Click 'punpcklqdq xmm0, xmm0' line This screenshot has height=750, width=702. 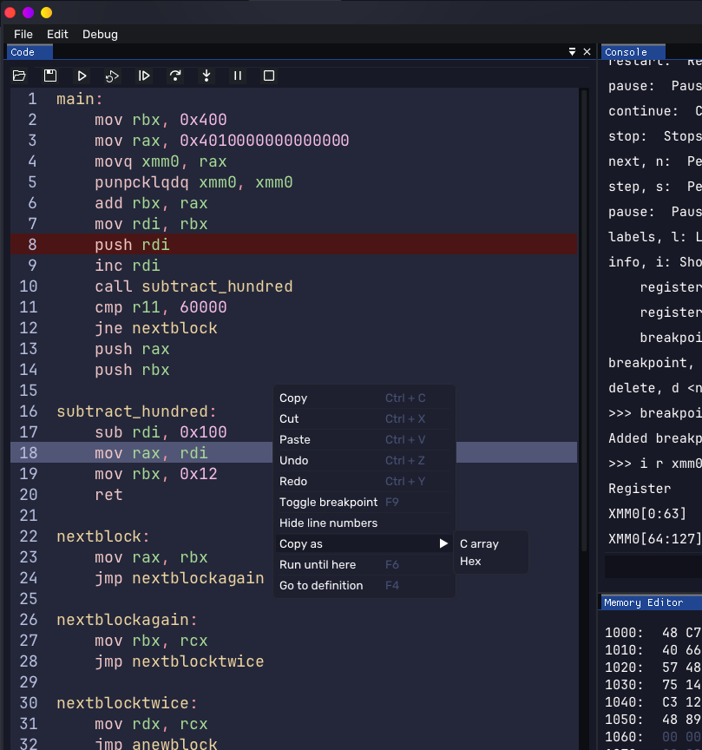pyautogui.click(x=194, y=182)
